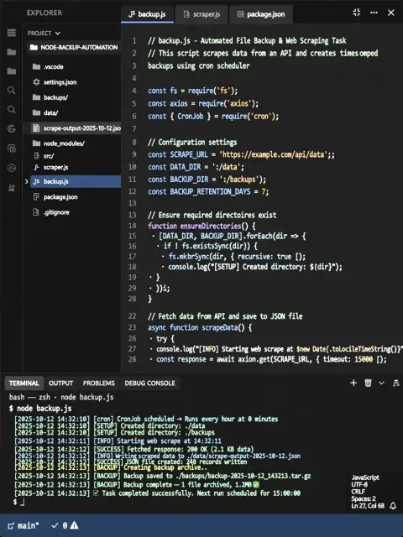The image size is (403, 537).
Task: Open the node_modules/ folder
Action: pos(59,143)
